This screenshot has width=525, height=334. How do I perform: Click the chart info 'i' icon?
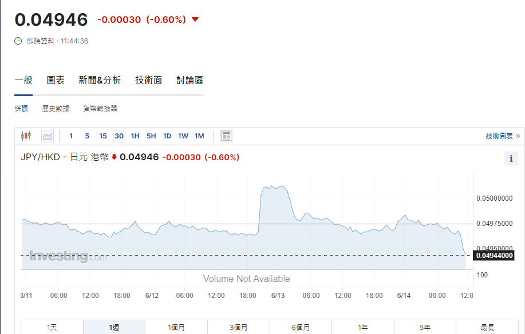511,159
